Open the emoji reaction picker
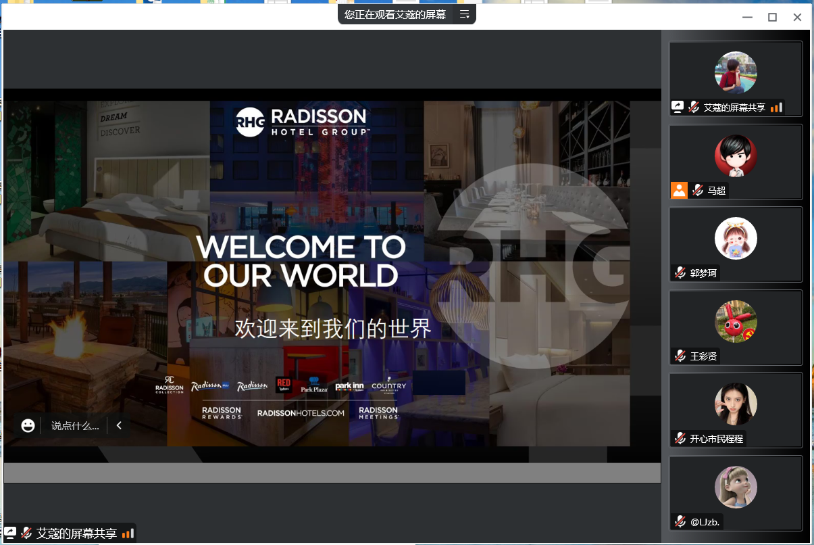 tap(28, 425)
